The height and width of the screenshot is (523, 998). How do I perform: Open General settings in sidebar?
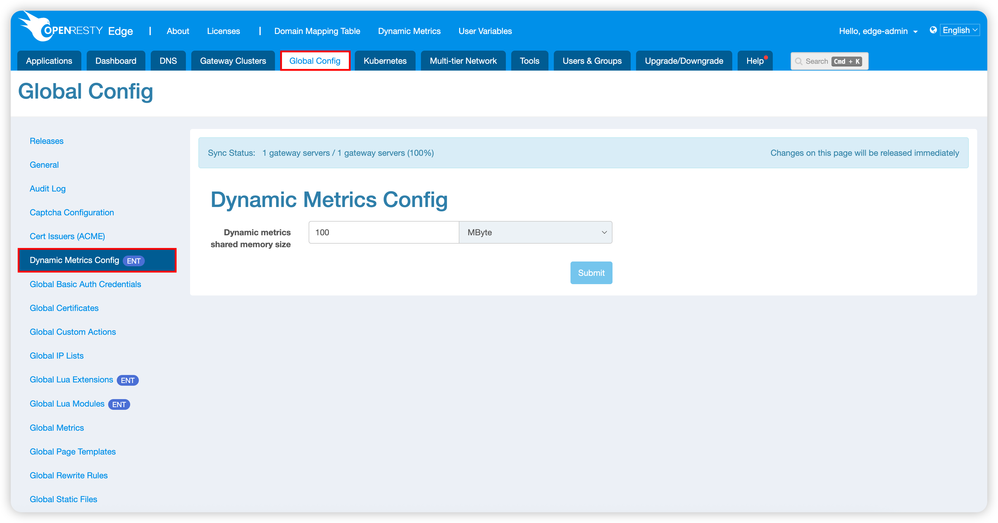(44, 165)
